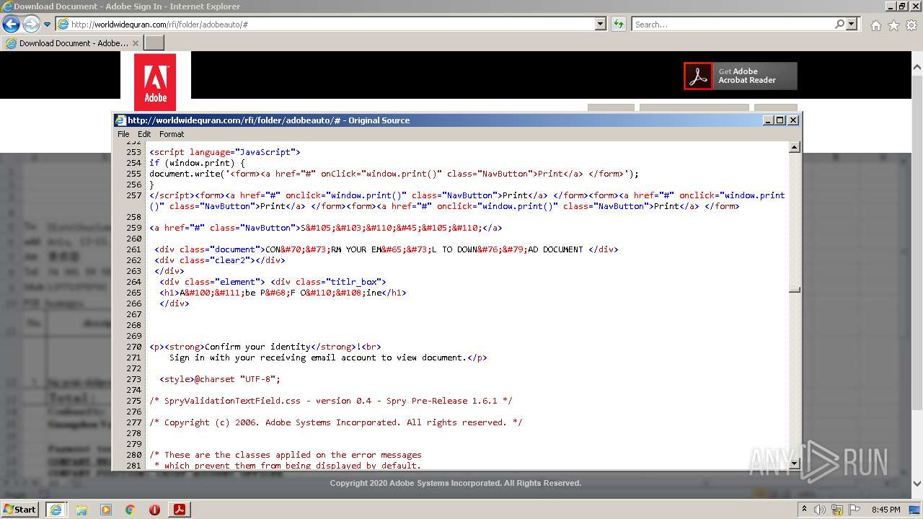This screenshot has width=923, height=519.
Task: Open the search provider dropdown arrow
Action: [x=852, y=24]
